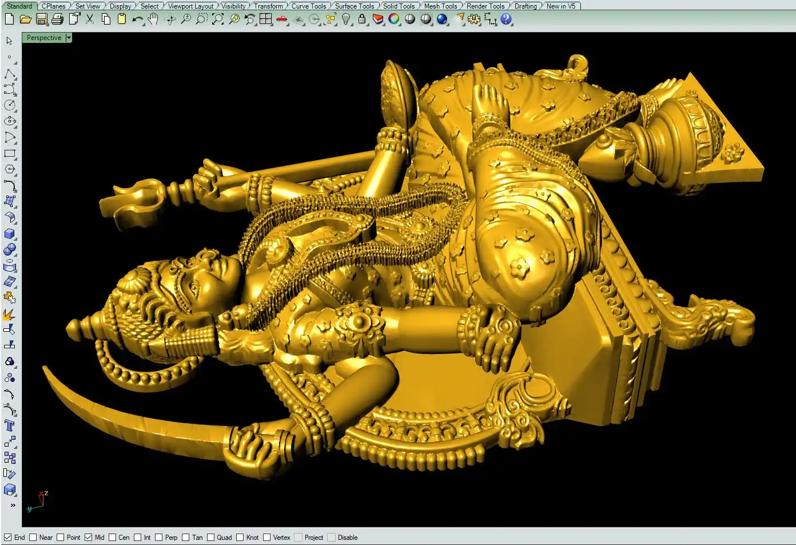
Task: Click the Polyline tool icon
Action: (x=10, y=74)
